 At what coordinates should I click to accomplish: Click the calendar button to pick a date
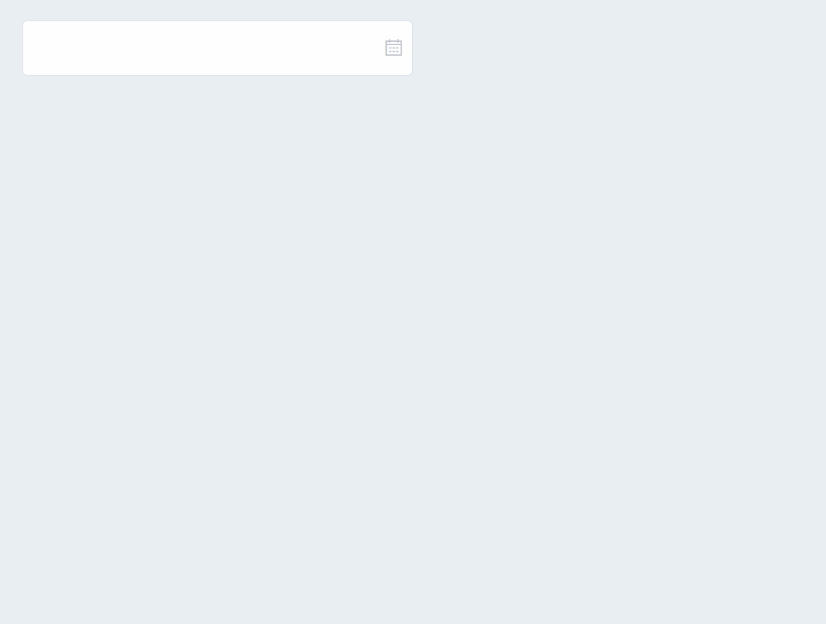[393, 48]
